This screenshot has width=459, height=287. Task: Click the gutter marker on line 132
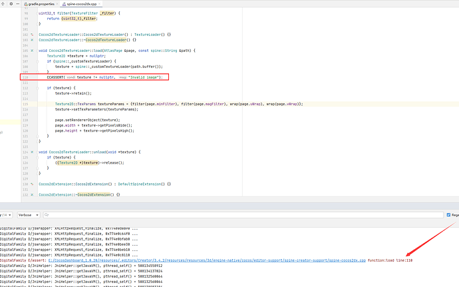[32, 194]
